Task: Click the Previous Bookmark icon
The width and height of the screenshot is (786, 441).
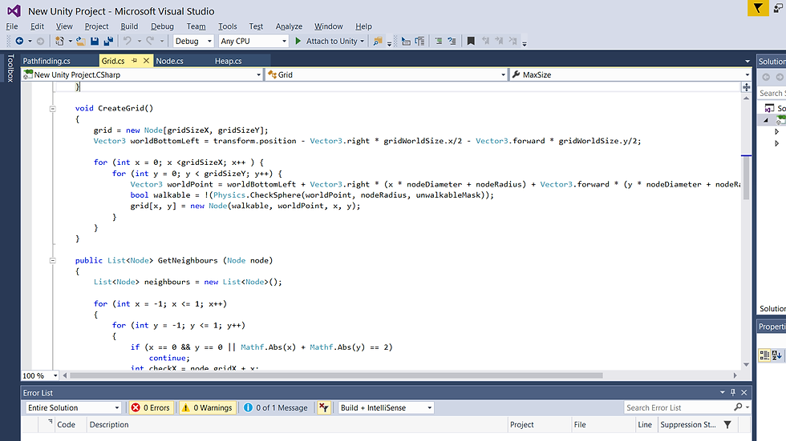Action: tap(485, 41)
